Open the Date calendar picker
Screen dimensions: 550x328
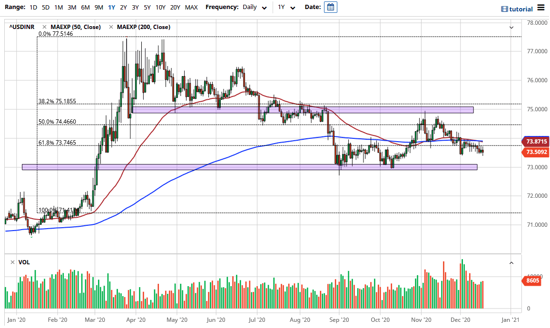pos(331,7)
